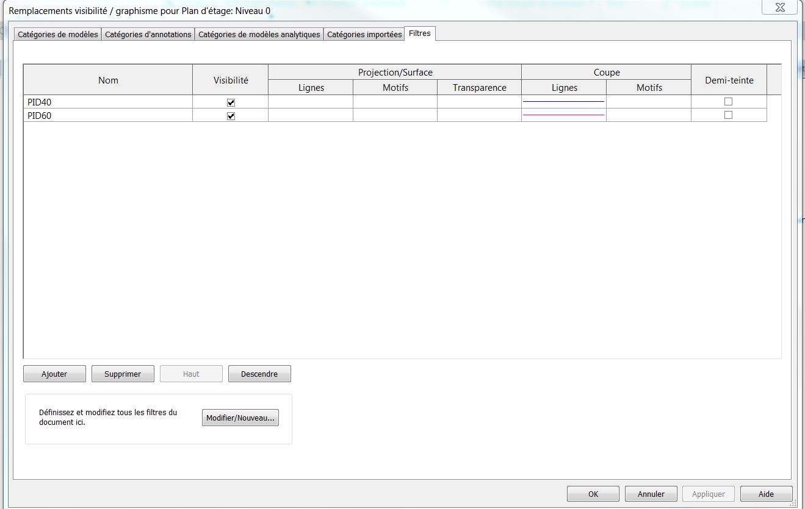
Task: Switch to Catégories importées tab
Action: click(364, 35)
